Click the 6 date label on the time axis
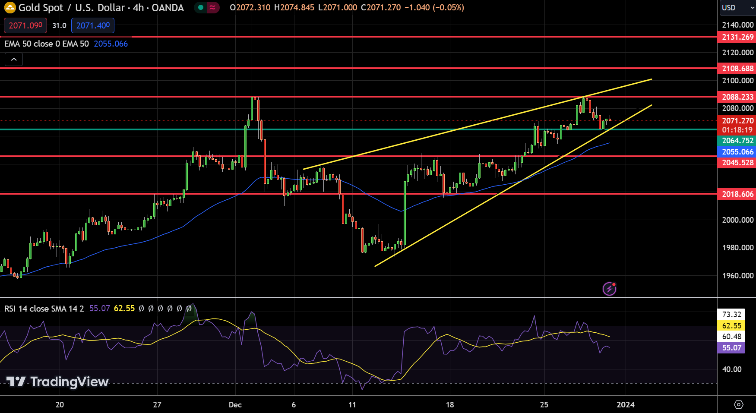 [x=294, y=405]
